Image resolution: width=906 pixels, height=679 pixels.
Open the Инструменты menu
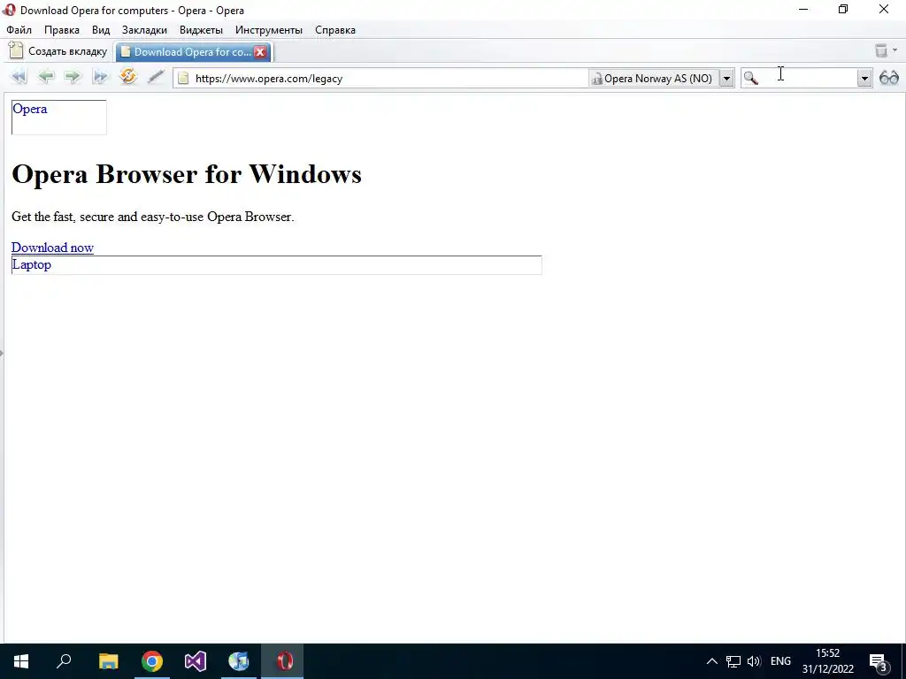pyautogui.click(x=269, y=30)
